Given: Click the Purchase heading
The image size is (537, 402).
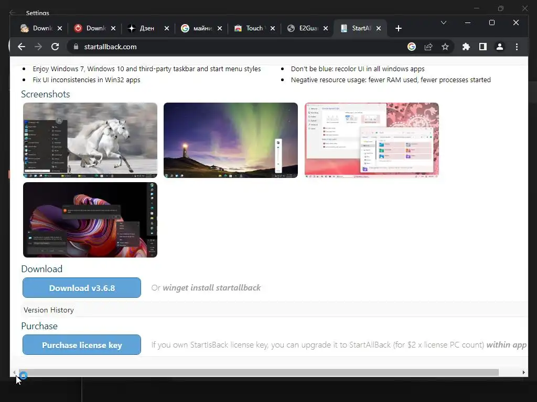Looking at the screenshot, I should pos(39,326).
